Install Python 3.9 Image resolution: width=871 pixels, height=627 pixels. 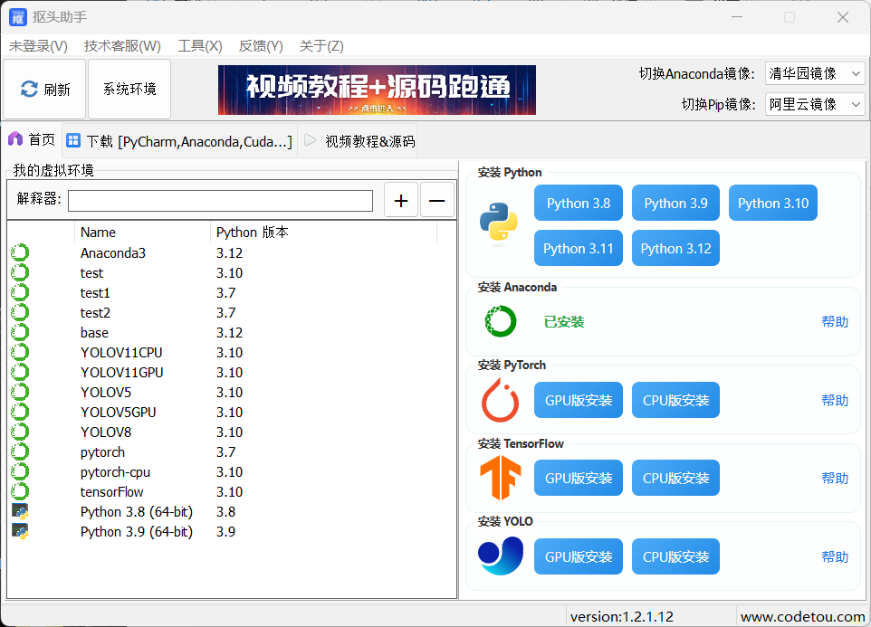(675, 203)
